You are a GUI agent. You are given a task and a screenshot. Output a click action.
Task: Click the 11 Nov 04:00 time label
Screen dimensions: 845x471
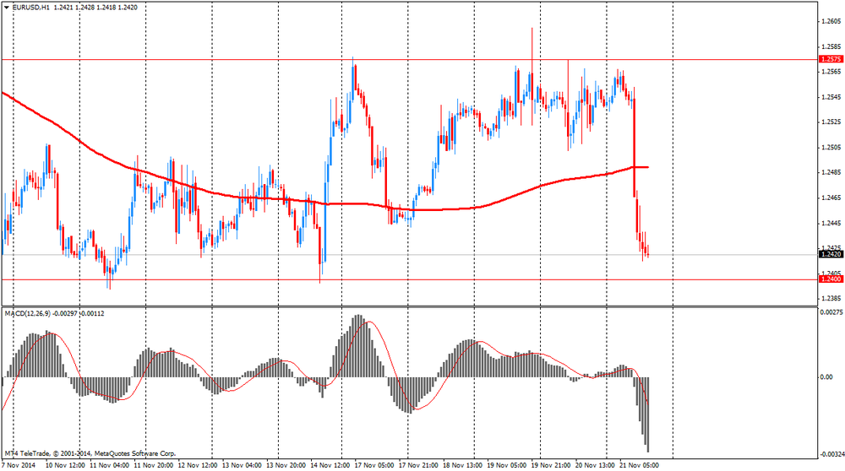(x=109, y=465)
